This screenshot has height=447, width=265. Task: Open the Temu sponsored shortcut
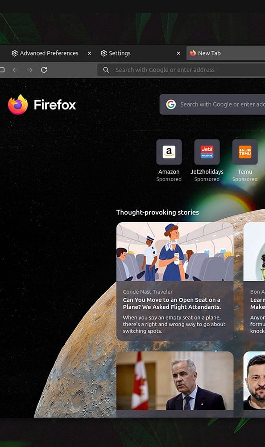point(245,152)
